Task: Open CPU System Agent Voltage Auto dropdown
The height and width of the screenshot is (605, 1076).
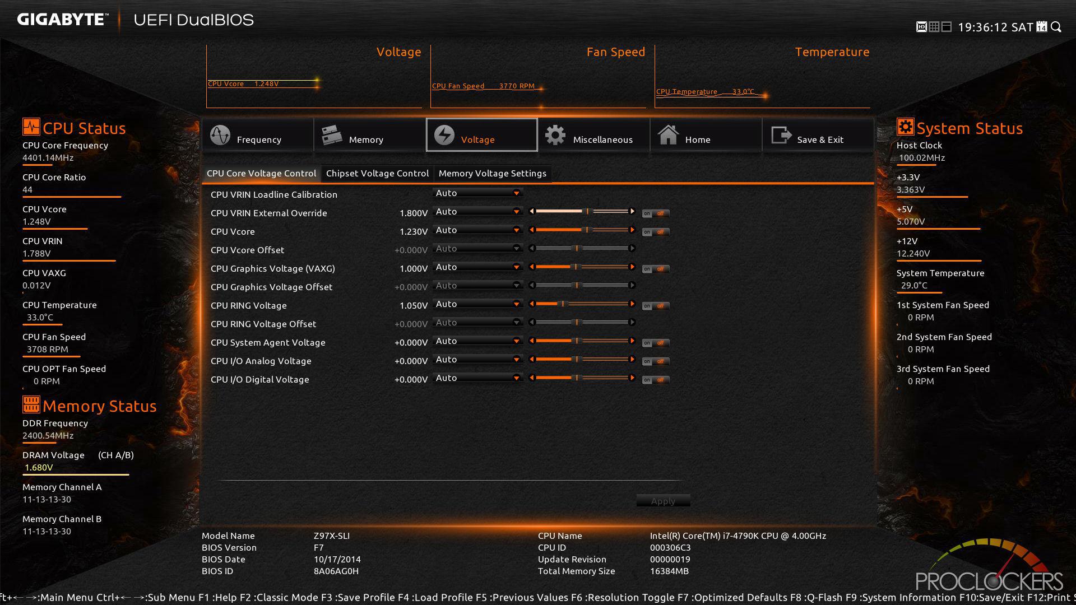Action: (x=477, y=341)
